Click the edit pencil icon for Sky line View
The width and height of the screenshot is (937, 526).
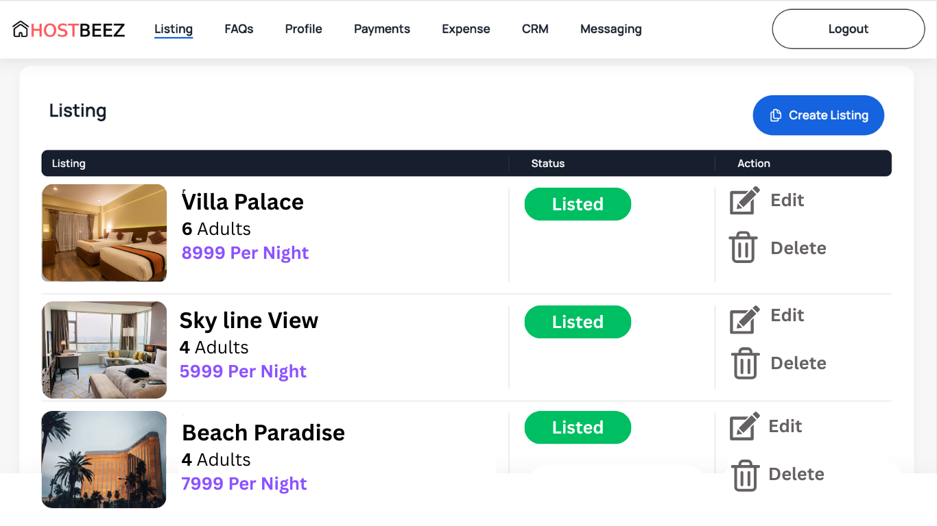(744, 319)
